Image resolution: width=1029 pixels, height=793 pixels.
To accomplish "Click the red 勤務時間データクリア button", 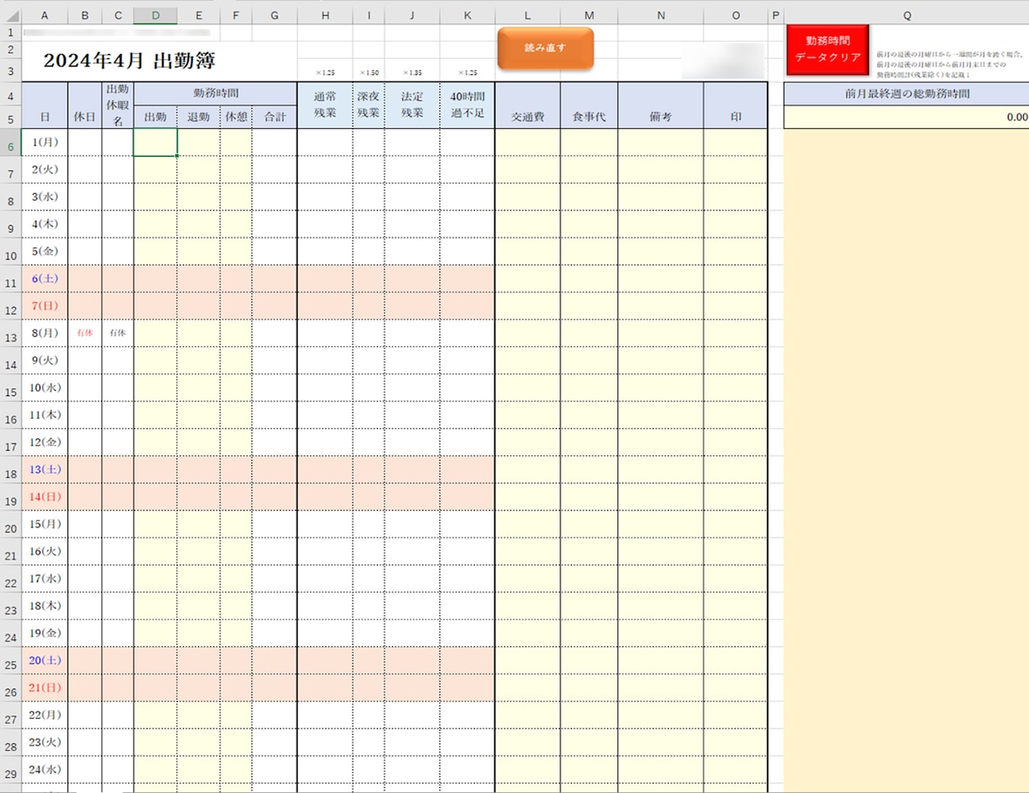I will (827, 50).
